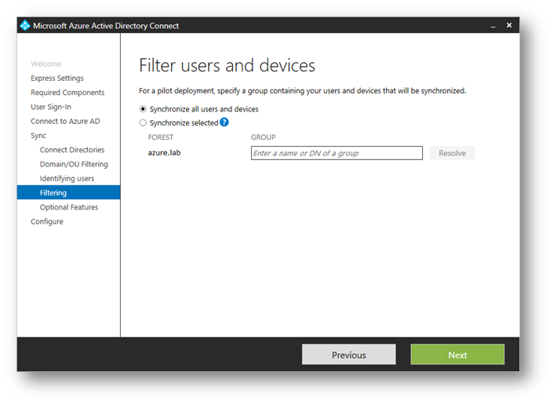The image size is (553, 405).
Task: Minimize the Azure AD Connect window
Action: pos(493,26)
